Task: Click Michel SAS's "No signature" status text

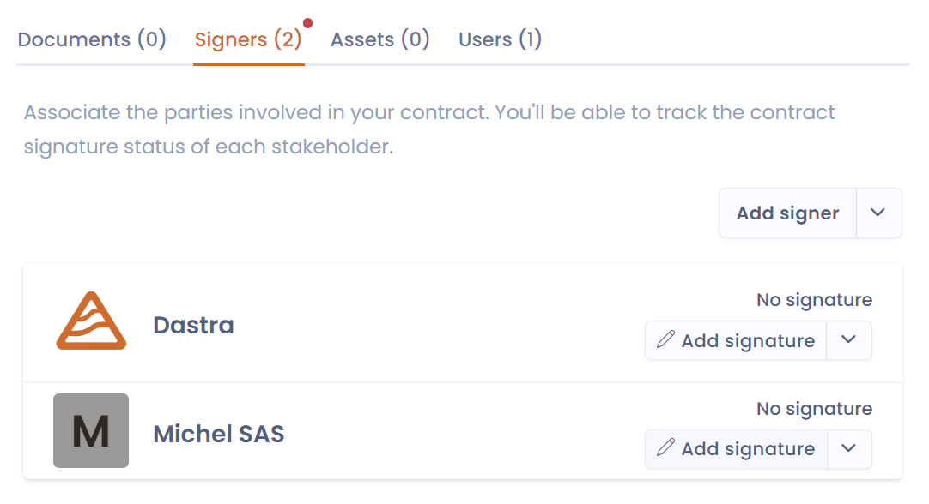Action: tap(814, 409)
